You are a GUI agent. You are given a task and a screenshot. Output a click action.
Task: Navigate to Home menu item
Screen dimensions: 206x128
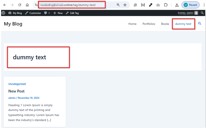[x=132, y=24]
